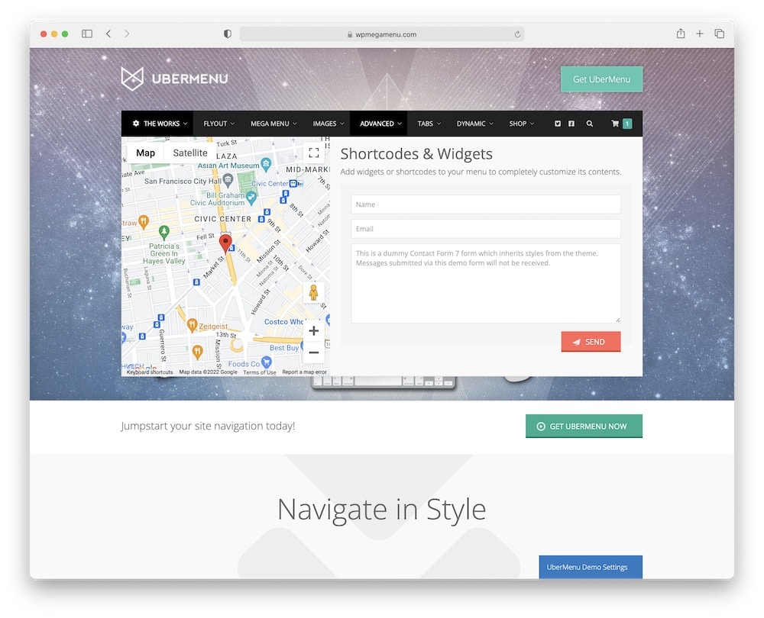This screenshot has width=764, height=618.
Task: Click the San Francisco City Hall marker
Action: coord(228,181)
